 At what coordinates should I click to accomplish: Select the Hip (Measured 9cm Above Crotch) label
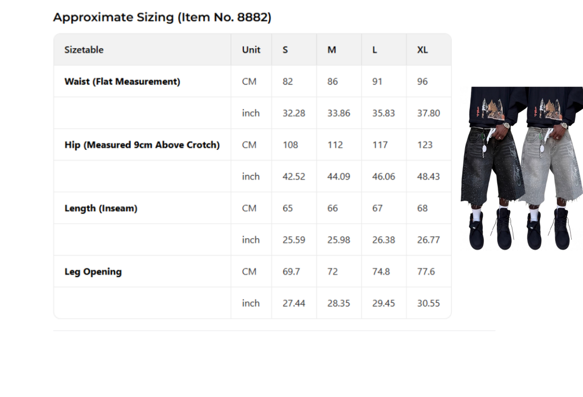pos(142,144)
